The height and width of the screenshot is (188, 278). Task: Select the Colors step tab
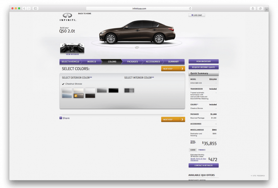point(112,62)
